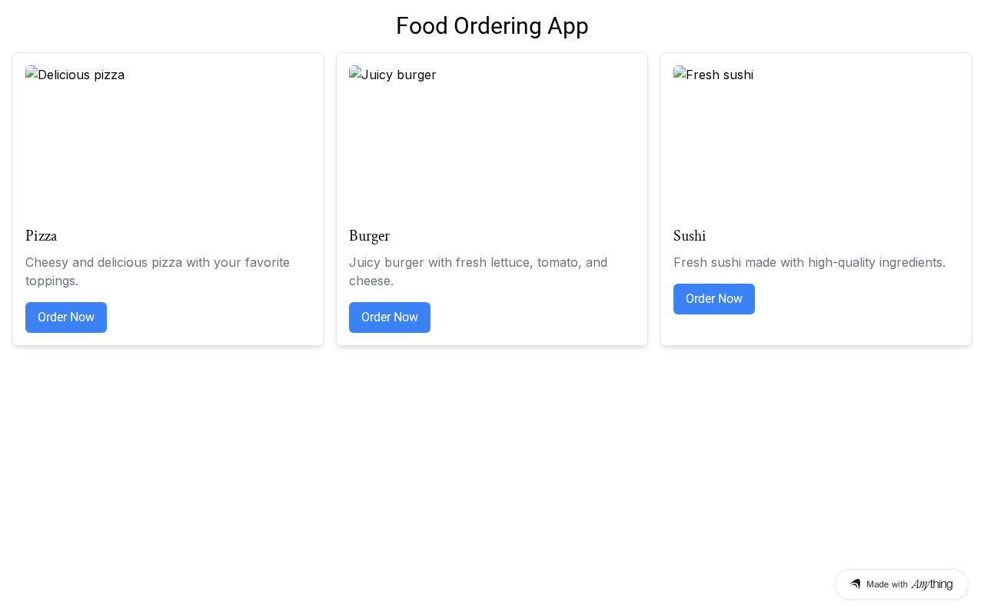The image size is (984, 615).
Task: Select the Food Ordering App heading
Action: tap(492, 26)
